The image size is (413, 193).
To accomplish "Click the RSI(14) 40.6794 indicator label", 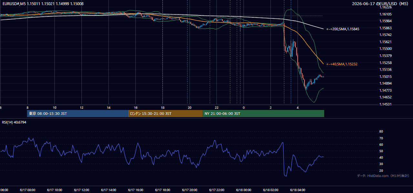I will pyautogui.click(x=14, y=122).
